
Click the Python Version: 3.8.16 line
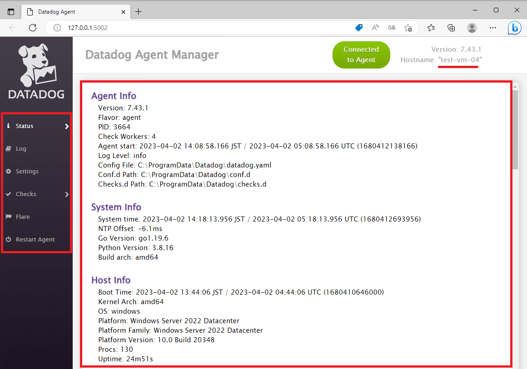(136, 248)
